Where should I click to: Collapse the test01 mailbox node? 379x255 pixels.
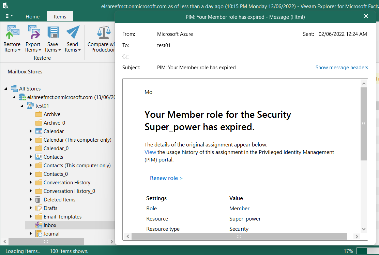click(22, 106)
